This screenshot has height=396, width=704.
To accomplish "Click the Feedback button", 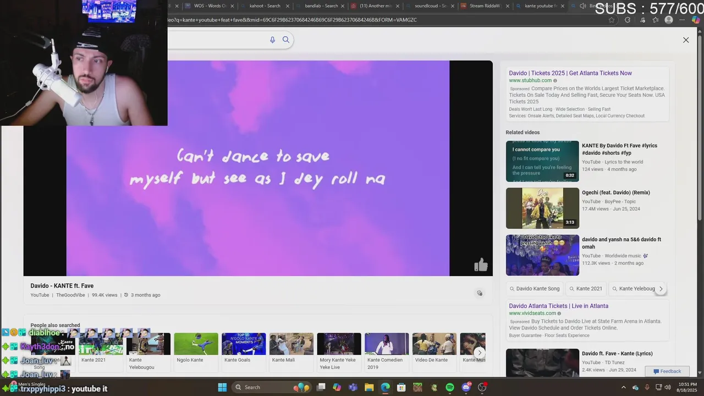I will click(667, 371).
